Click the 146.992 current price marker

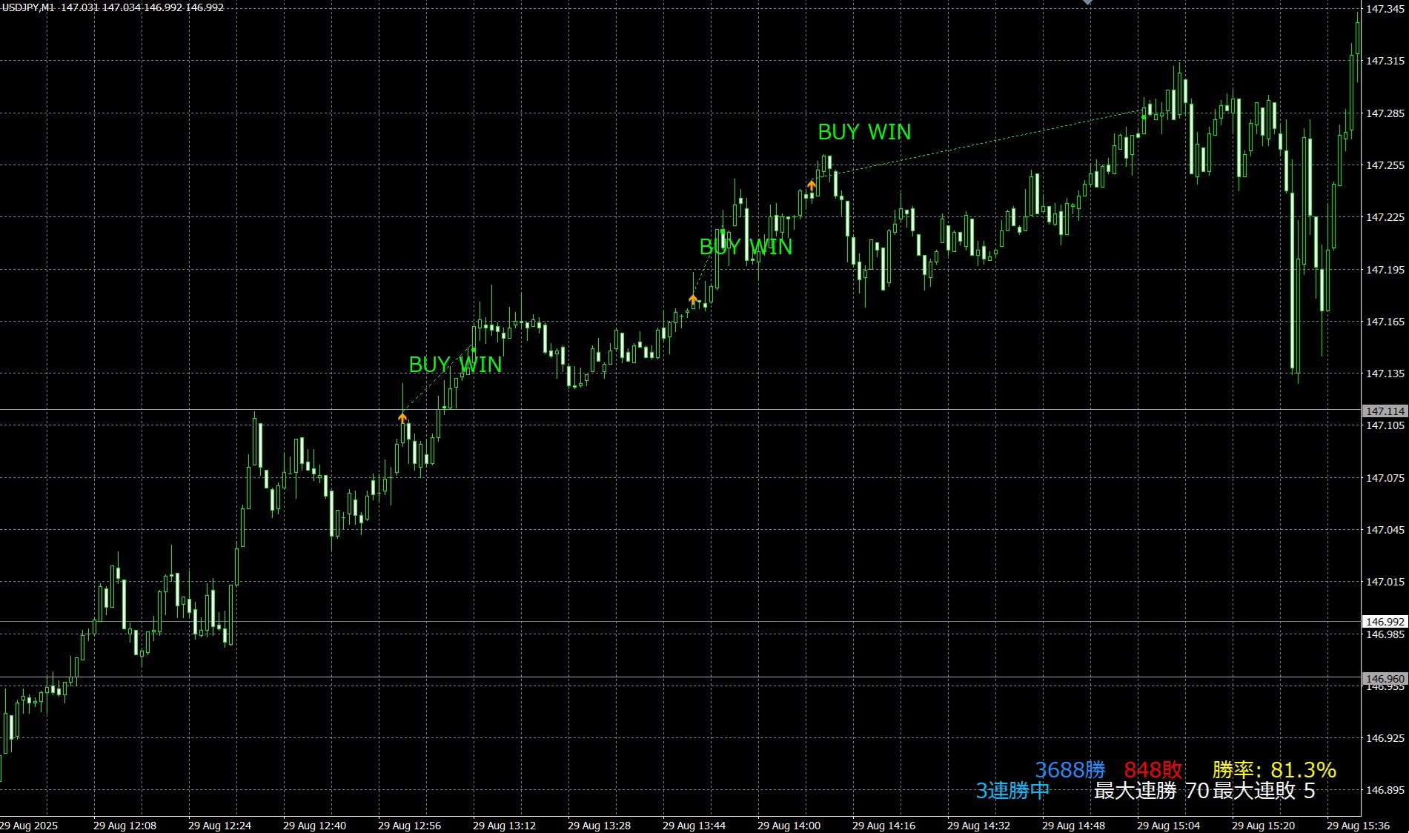pos(1385,622)
